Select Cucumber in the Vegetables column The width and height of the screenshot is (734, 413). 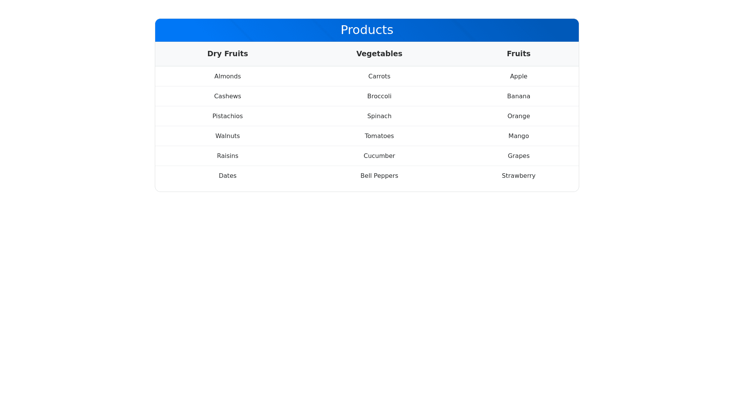(x=379, y=156)
